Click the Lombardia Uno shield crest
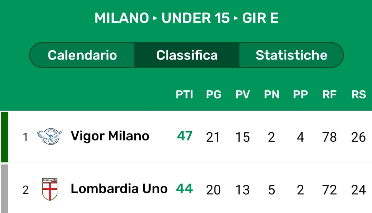Screen dimensions: 372x213 (49, 189)
